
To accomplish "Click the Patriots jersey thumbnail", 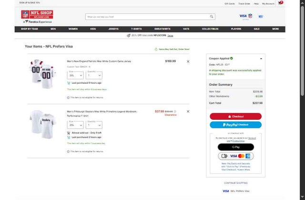I will pos(43,74).
